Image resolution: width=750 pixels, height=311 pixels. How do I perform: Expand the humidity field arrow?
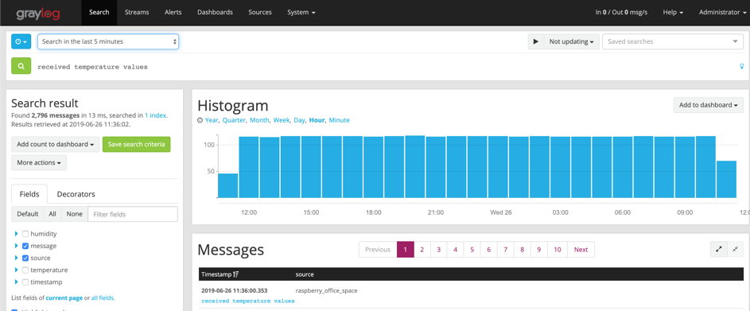coord(16,234)
